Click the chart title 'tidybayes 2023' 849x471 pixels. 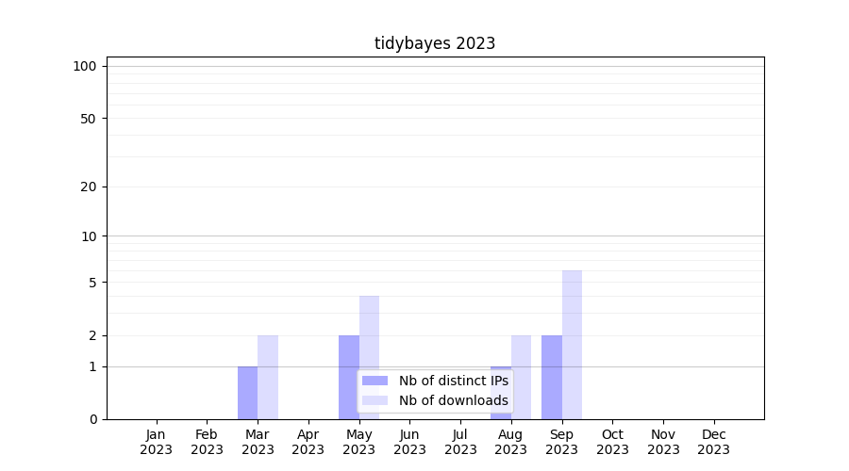click(435, 43)
